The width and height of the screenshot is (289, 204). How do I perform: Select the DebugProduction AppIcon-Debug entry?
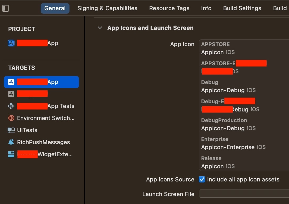tap(228, 128)
